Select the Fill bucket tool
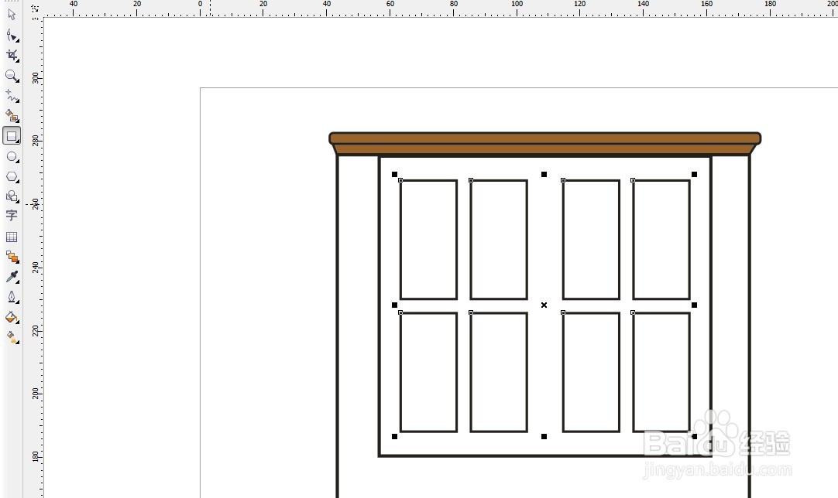 click(12, 318)
